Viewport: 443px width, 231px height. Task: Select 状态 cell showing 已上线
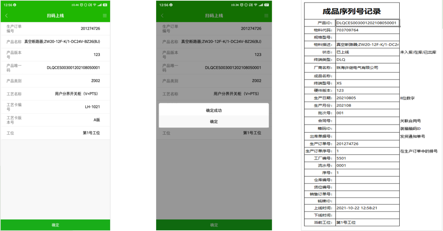pyautogui.click(x=367, y=52)
